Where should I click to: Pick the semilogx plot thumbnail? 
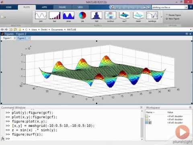tap(152, 17)
